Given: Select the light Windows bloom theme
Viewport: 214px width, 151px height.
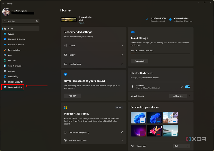Looking at the screenshot, I should (x=138, y=118).
